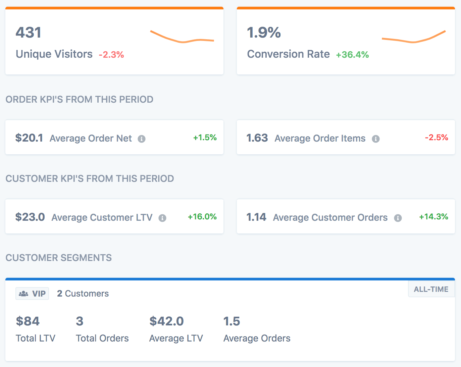
Task: Click the VIP segment label text
Action: pyautogui.click(x=39, y=294)
